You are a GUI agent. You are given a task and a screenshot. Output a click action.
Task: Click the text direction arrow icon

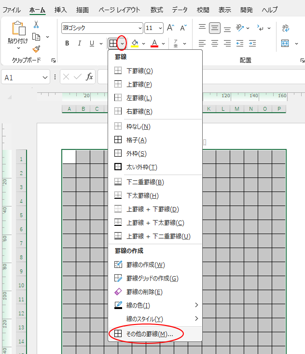pyautogui.click(x=261, y=28)
